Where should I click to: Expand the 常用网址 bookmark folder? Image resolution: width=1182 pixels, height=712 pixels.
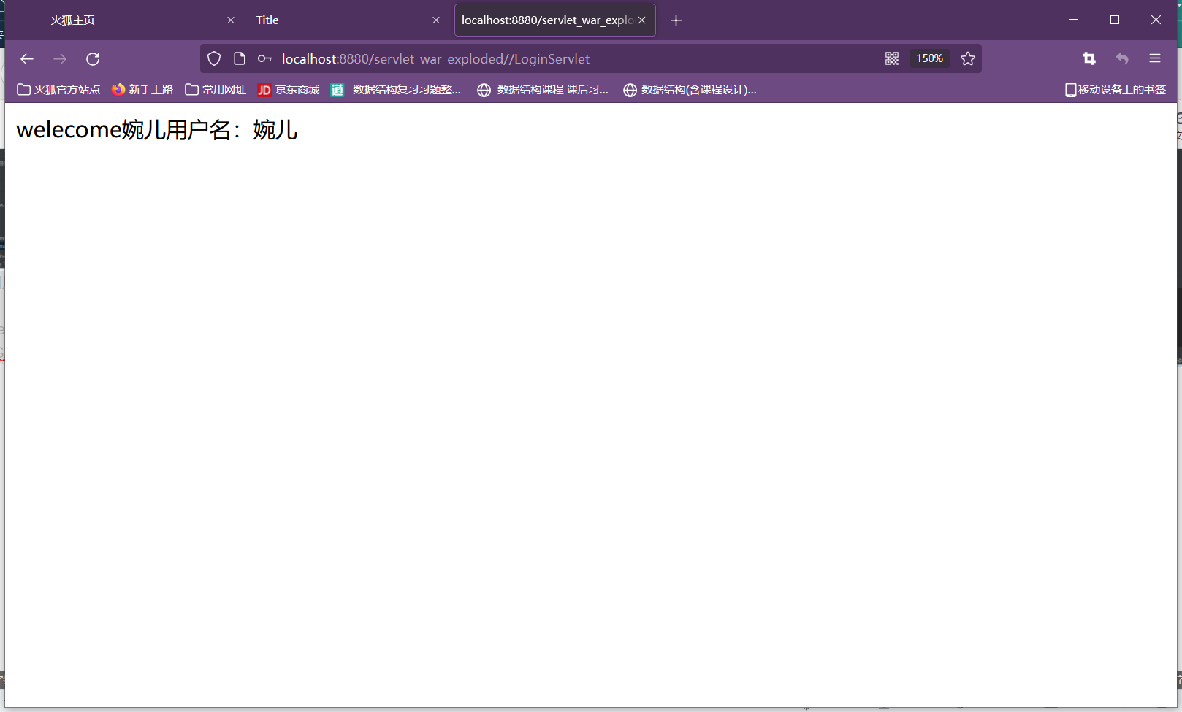tap(216, 90)
